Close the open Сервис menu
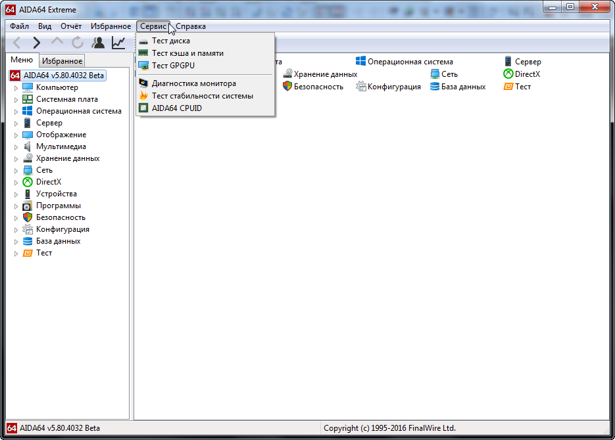 pyautogui.click(x=153, y=26)
